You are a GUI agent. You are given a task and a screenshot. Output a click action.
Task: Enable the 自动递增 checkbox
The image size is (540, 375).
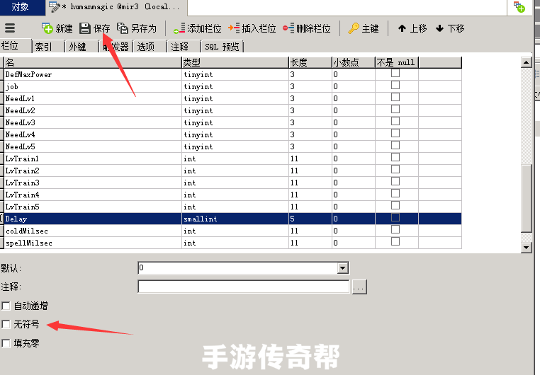pyautogui.click(x=6, y=306)
